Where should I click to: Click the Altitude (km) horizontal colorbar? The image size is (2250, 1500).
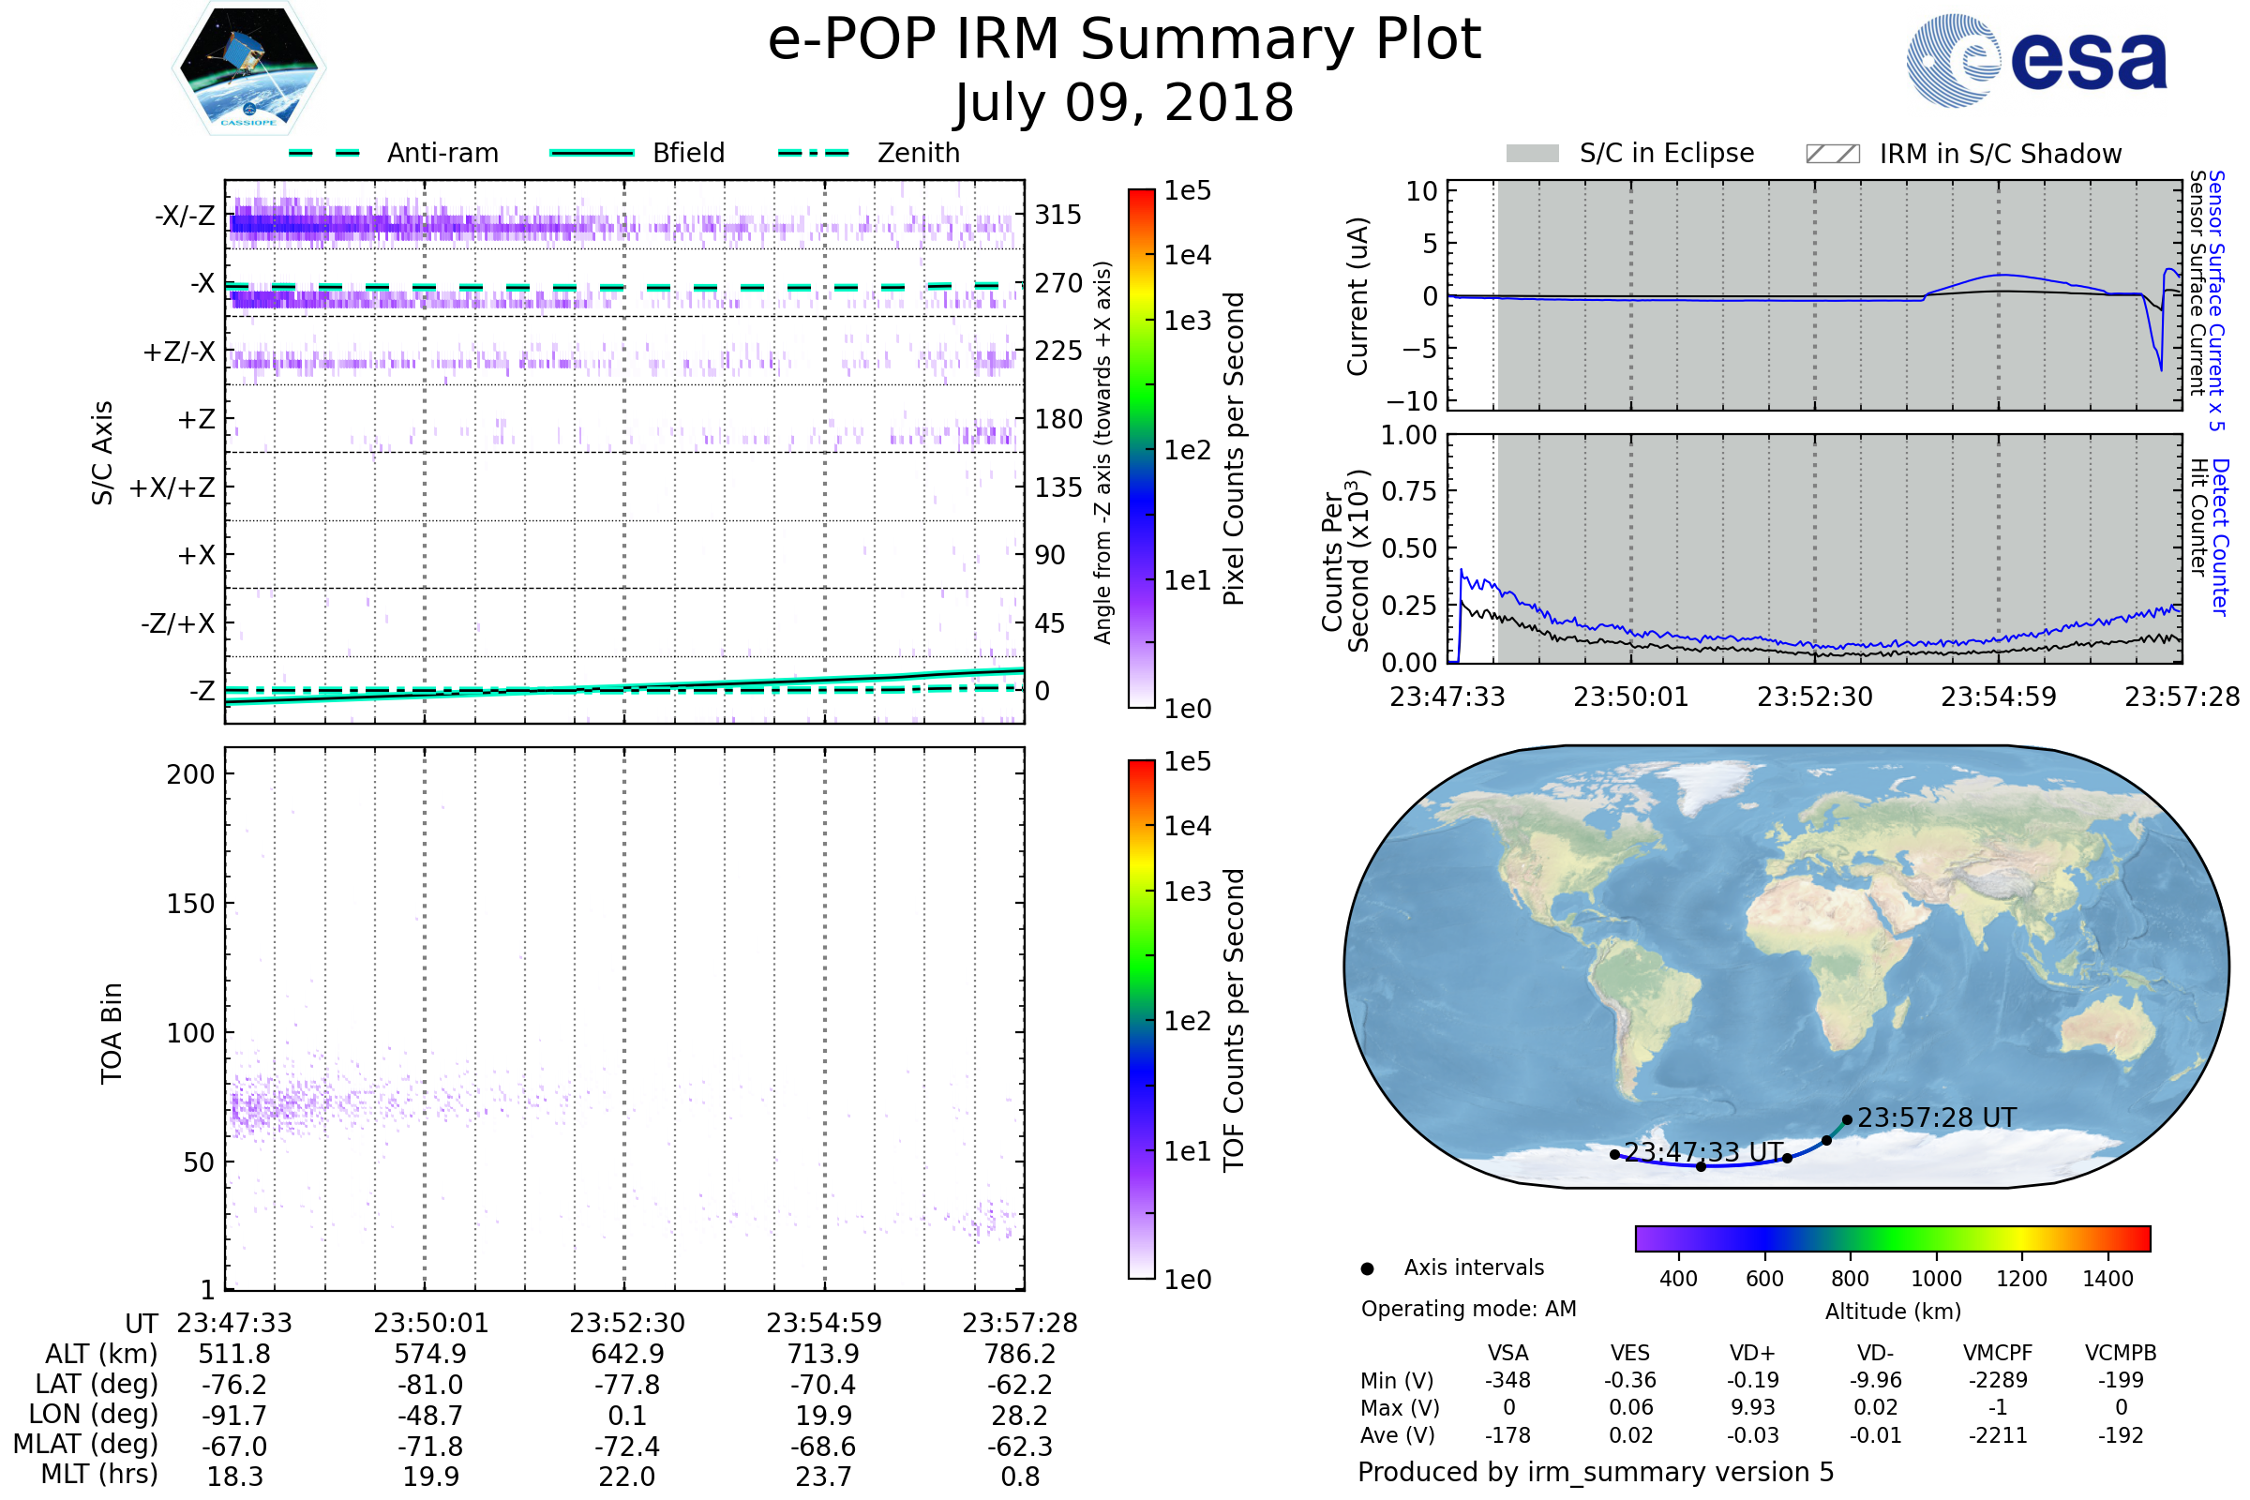1893,1238
